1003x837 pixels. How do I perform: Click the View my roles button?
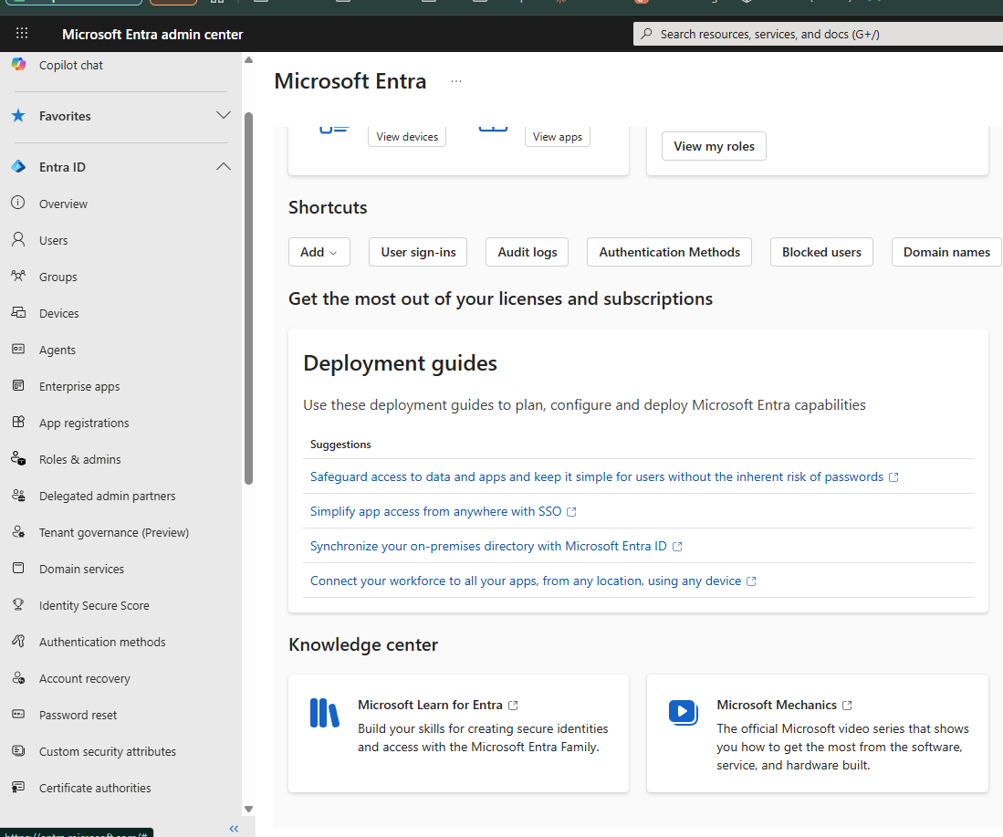coord(714,146)
